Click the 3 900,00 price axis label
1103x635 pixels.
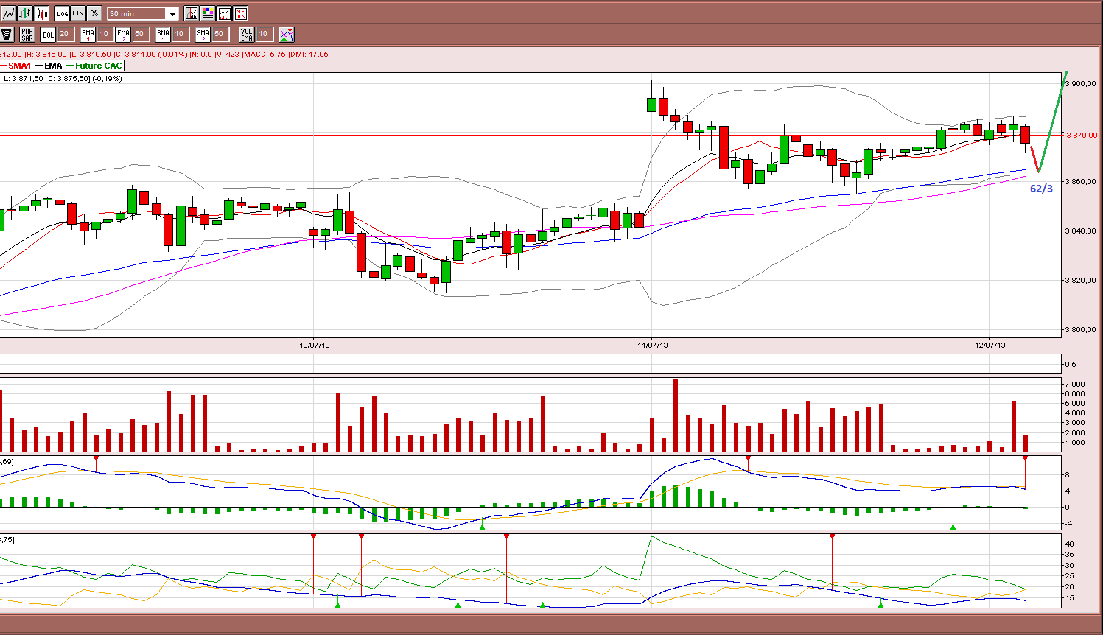(1081, 84)
